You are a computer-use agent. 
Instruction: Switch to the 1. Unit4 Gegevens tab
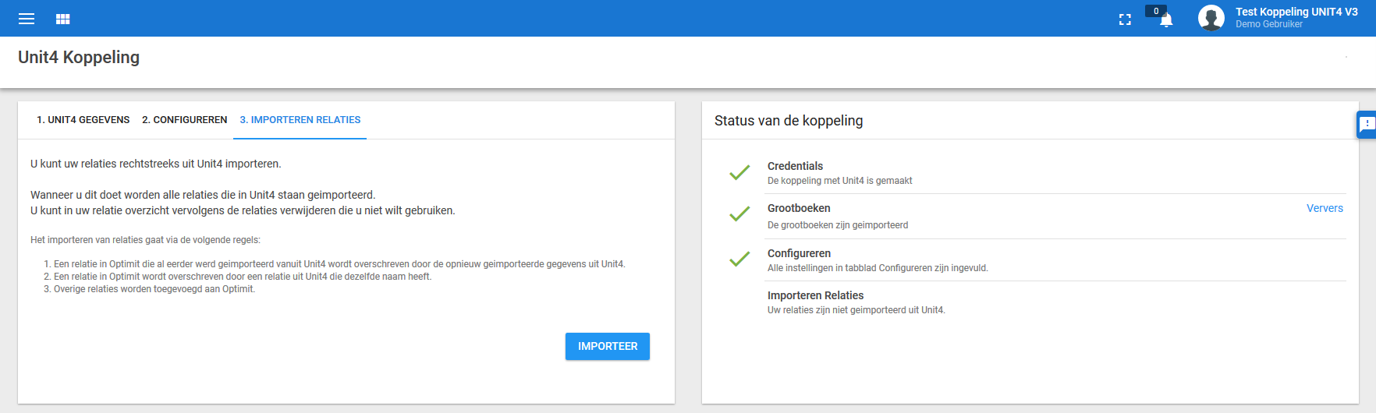[x=83, y=120]
